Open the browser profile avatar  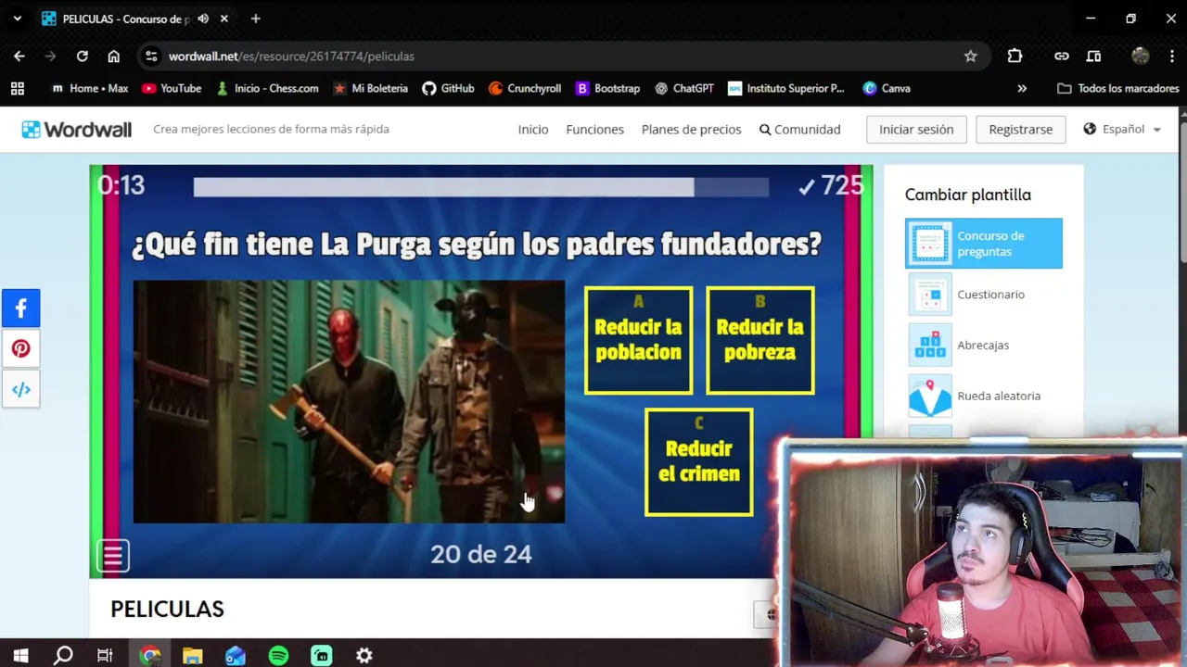point(1141,57)
